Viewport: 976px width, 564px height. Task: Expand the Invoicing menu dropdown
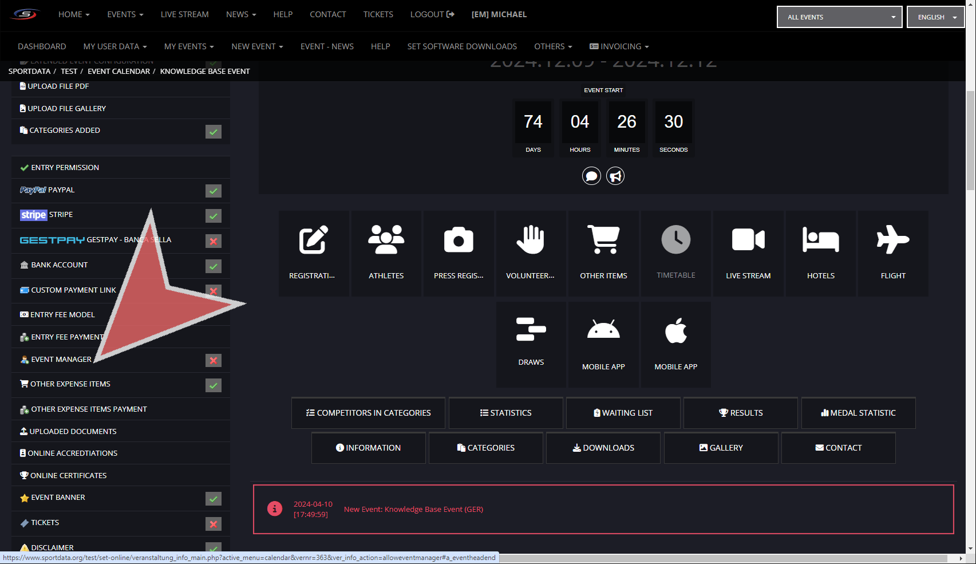(x=619, y=46)
